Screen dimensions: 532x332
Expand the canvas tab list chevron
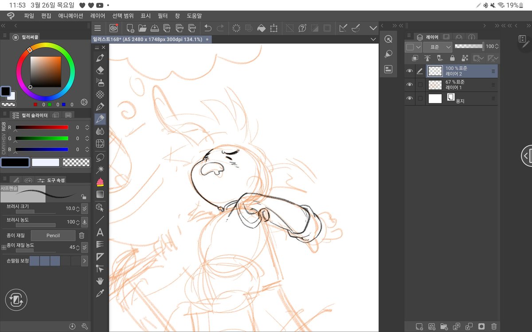click(373, 39)
